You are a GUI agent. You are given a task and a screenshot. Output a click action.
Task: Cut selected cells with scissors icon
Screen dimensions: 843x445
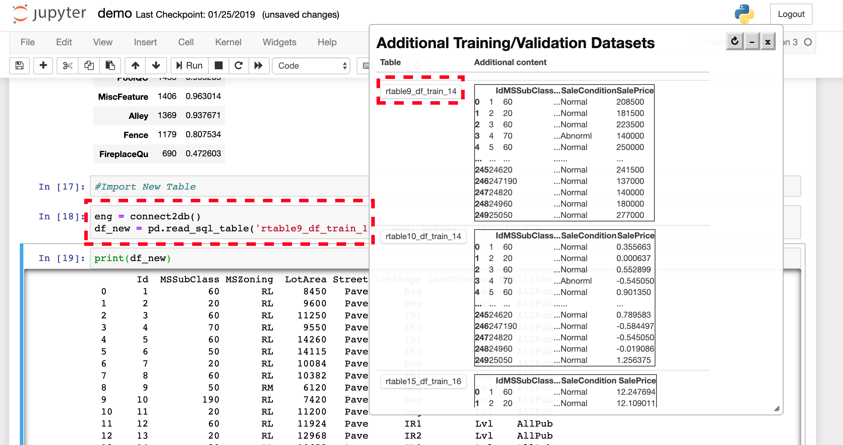[x=68, y=66]
